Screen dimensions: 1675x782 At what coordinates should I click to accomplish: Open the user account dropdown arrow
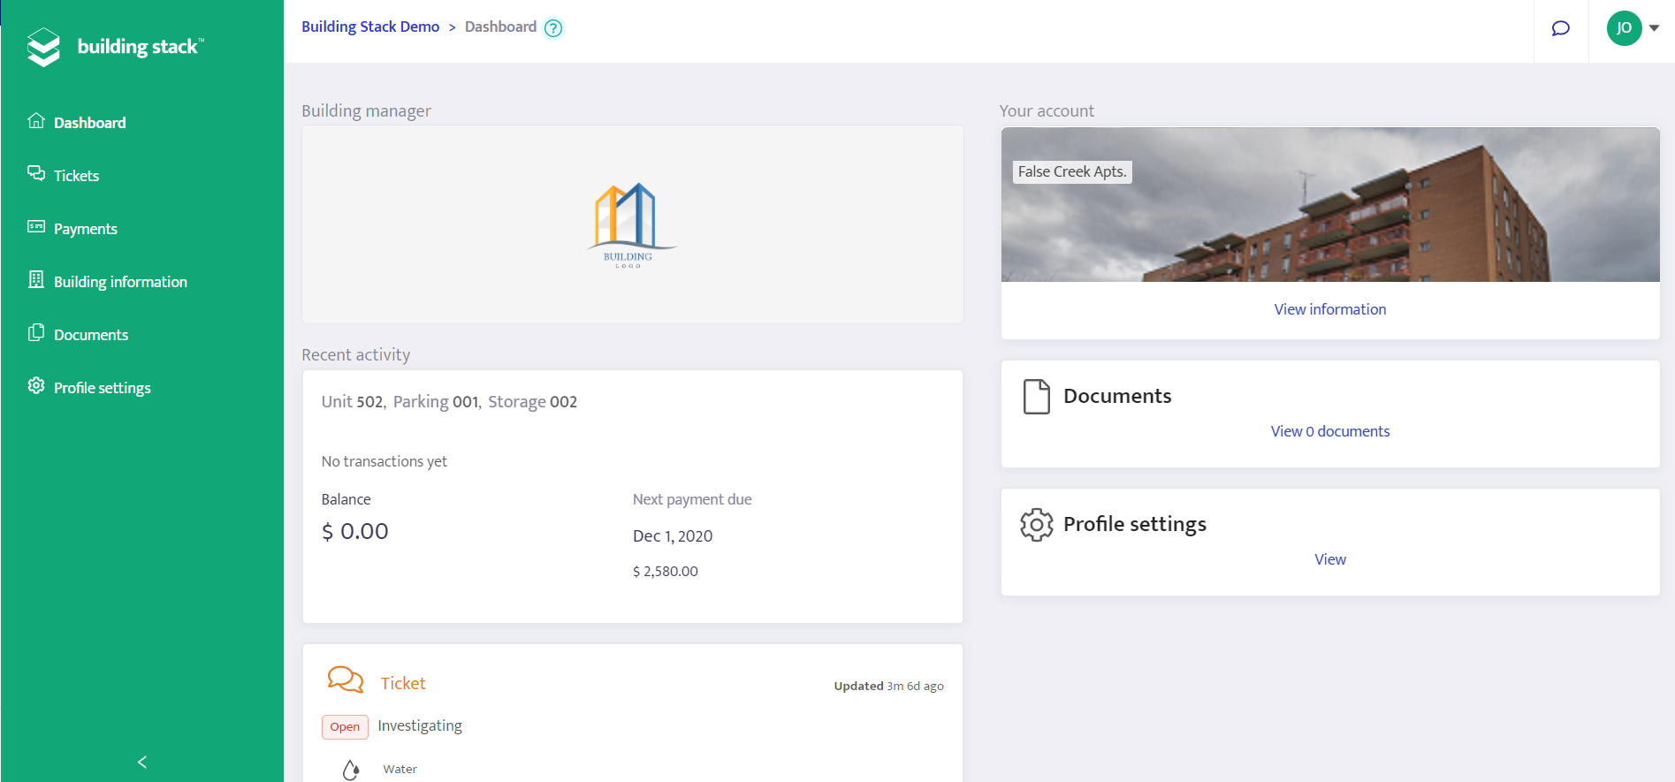1654,28
